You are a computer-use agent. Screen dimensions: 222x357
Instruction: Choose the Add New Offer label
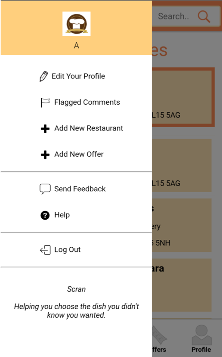(x=79, y=154)
